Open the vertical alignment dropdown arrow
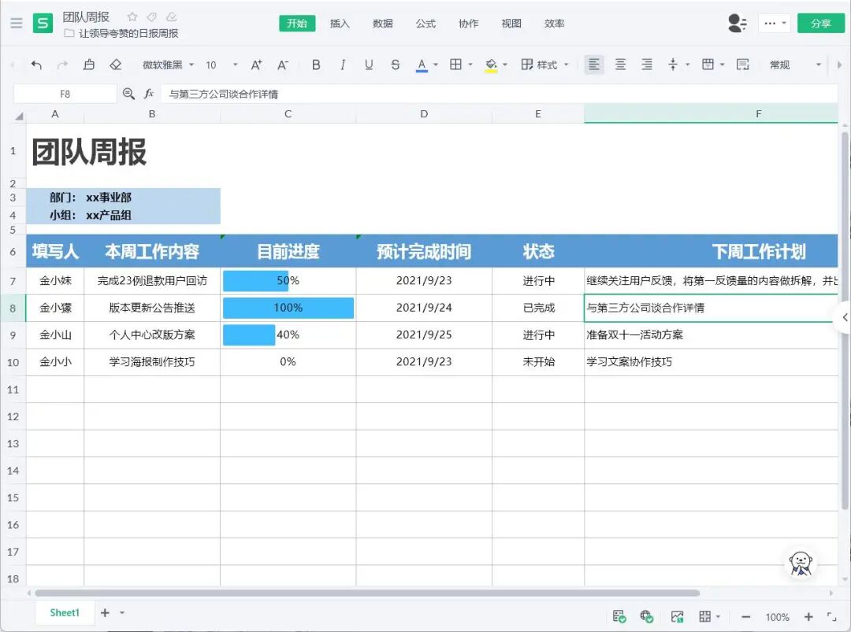This screenshot has width=851, height=632. coord(687,65)
